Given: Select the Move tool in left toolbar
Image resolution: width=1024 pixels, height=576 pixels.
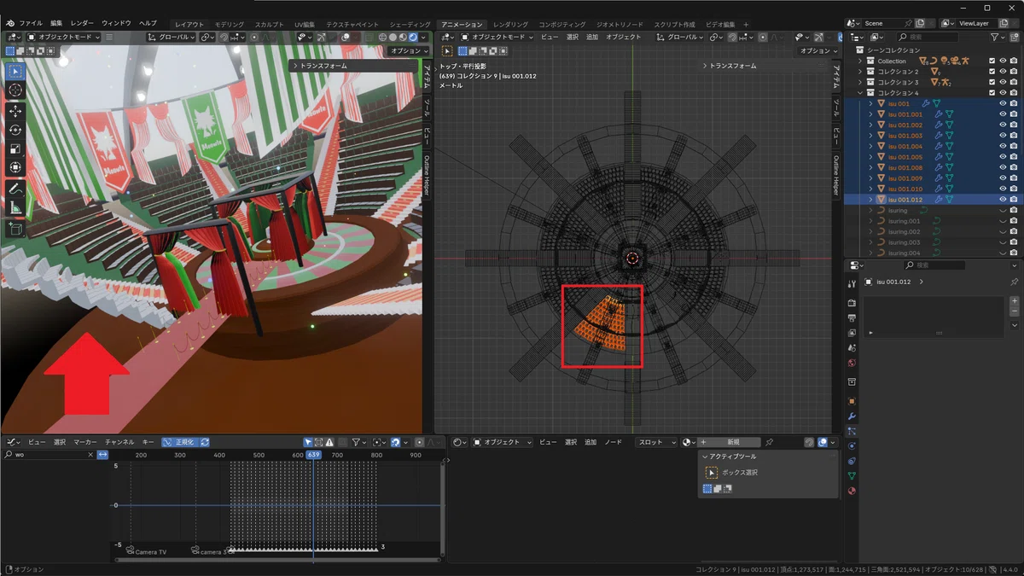Looking at the screenshot, I should (x=15, y=112).
